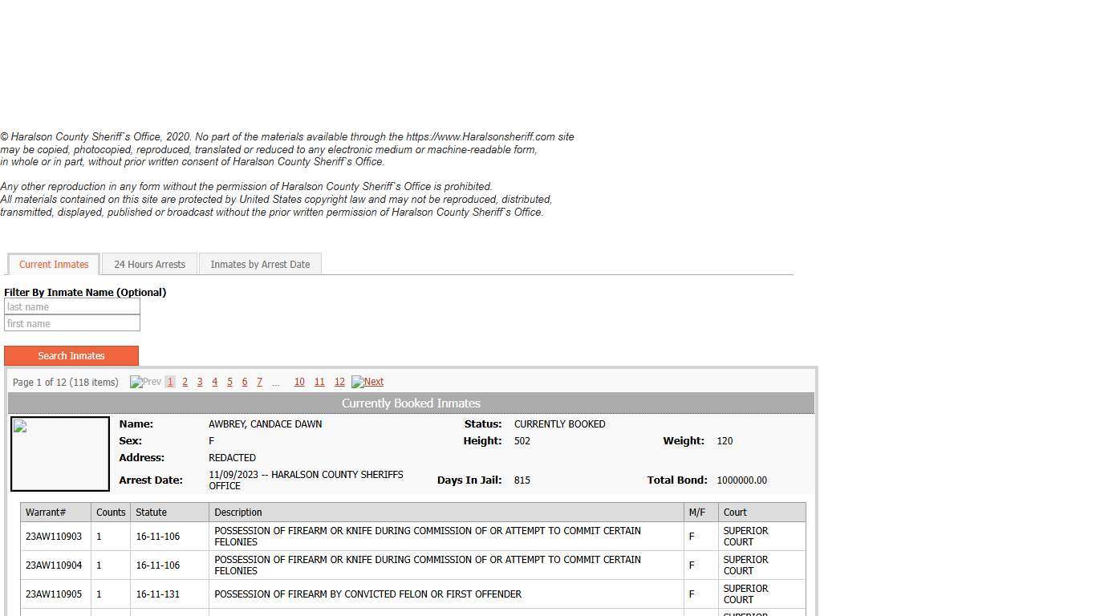Open results page 6
Viewport: 1096px width, 616px height.
click(x=245, y=382)
